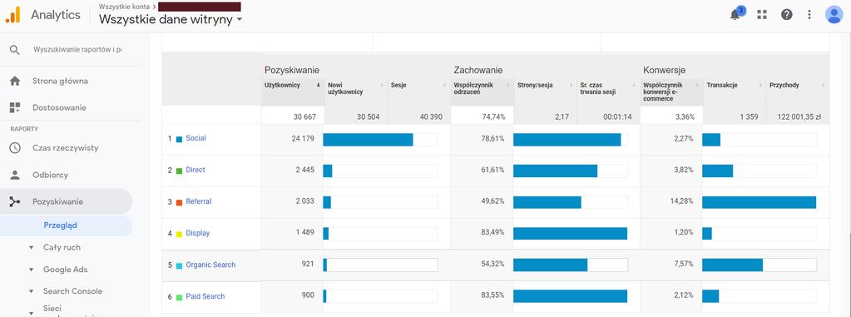Click the Referral conversion rate 14,28%

[x=681, y=201]
